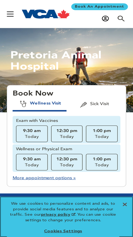Image resolution: width=133 pixels, height=237 pixels.
Task: Dismiss the cookie banner with X
Action: click(x=125, y=205)
